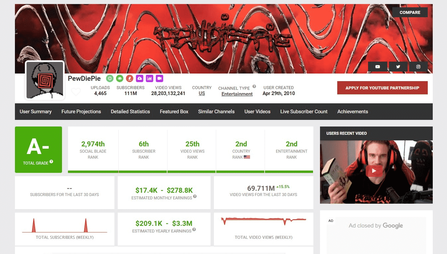Image resolution: width=447 pixels, height=254 pixels.
Task: Open the Instagram profile icon
Action: [x=418, y=67]
